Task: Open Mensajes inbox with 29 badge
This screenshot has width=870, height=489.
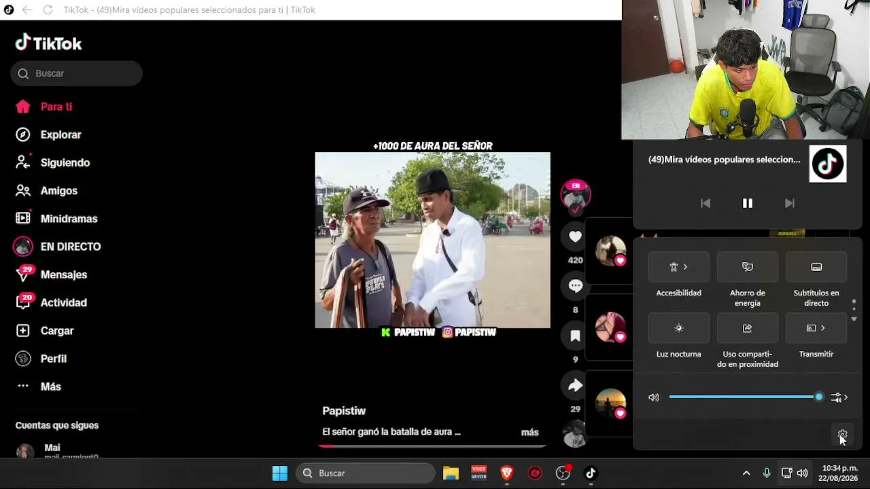Action: point(51,274)
